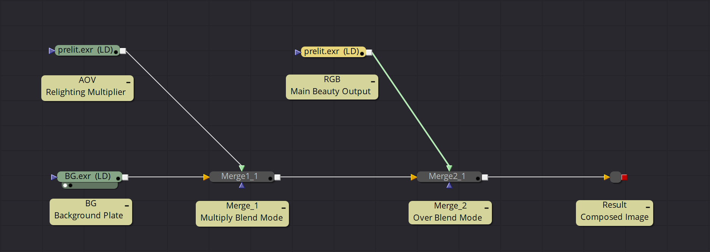Click the yellow background input arrow on Merge2_1
The image size is (710, 252).
414,177
